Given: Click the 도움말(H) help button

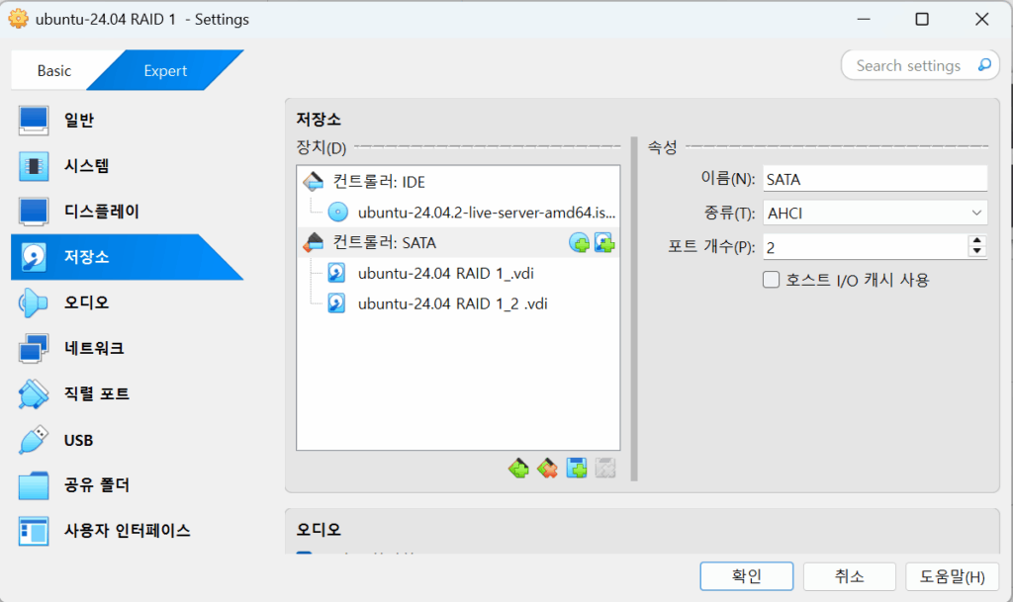Looking at the screenshot, I should point(952,576).
